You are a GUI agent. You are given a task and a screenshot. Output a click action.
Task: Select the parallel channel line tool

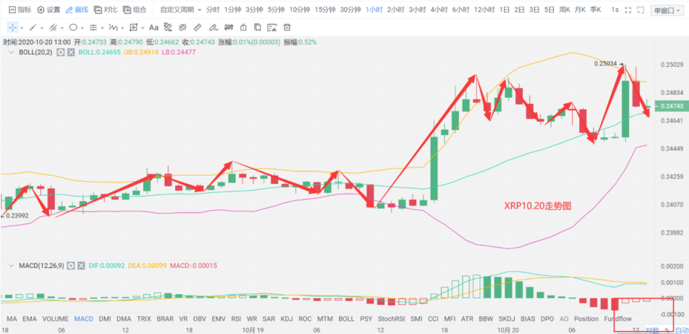click(53, 28)
